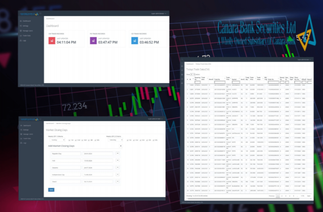323x212 pixels.
Task: Sort the trade table by the ID column
Action: tap(191, 79)
